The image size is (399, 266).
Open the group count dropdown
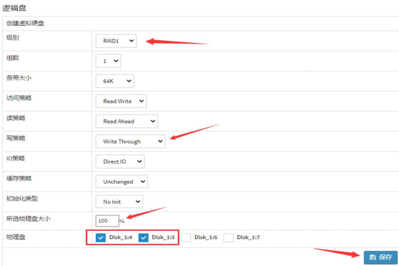tap(108, 61)
